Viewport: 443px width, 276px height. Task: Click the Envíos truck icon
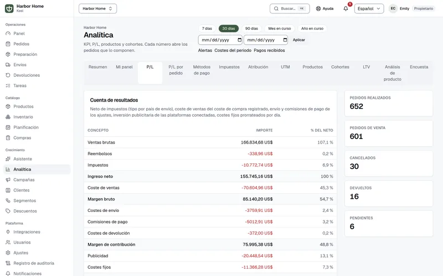point(8,65)
